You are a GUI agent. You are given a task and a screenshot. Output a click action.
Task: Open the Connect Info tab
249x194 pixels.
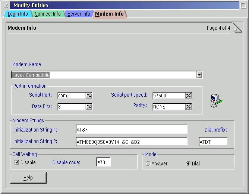coord(48,14)
